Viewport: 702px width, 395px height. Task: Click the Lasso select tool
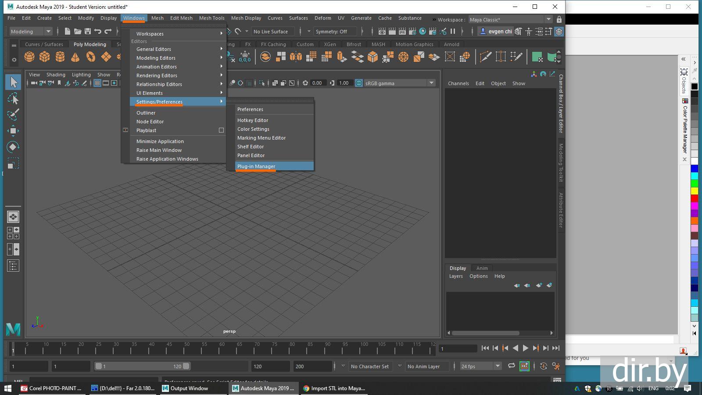coord(13,98)
